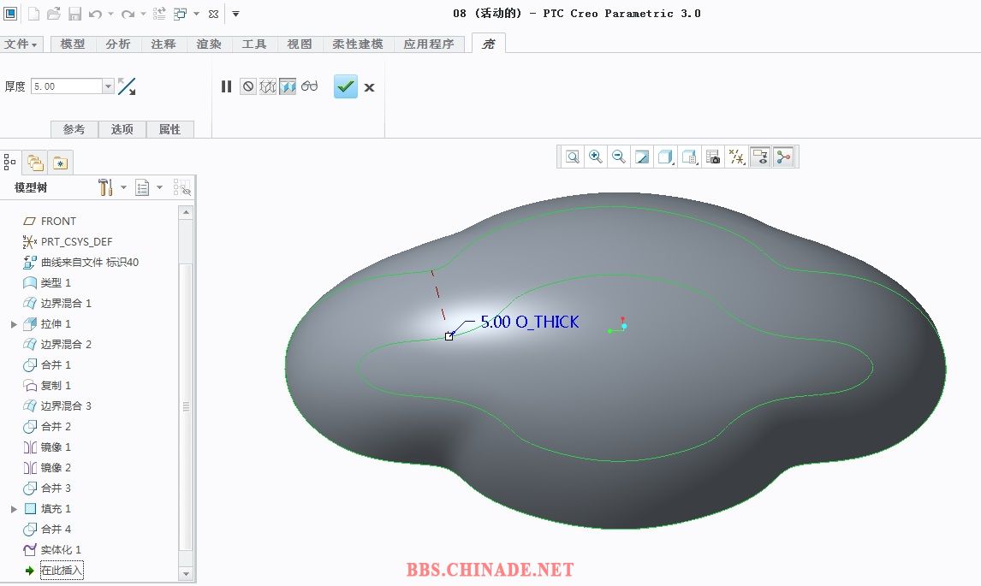Click the zoom out magnifier icon

[619, 157]
